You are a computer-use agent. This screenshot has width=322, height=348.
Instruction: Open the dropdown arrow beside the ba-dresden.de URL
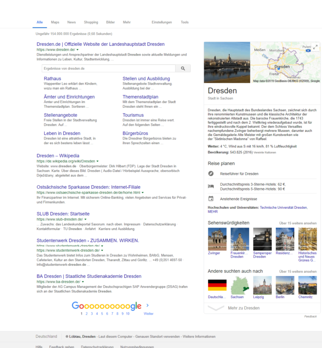click(83, 282)
